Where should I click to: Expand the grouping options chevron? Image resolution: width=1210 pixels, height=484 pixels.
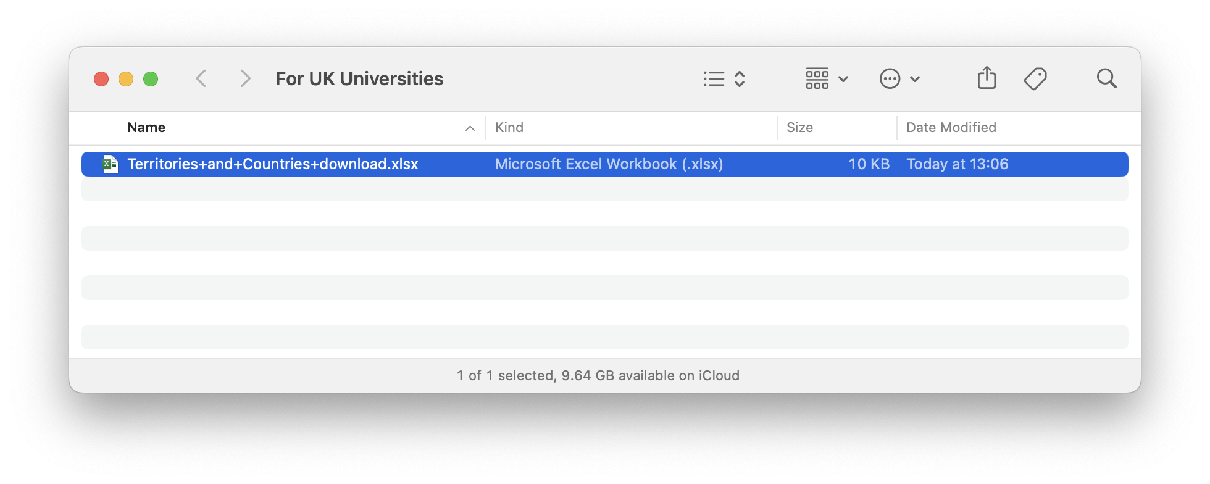(843, 79)
